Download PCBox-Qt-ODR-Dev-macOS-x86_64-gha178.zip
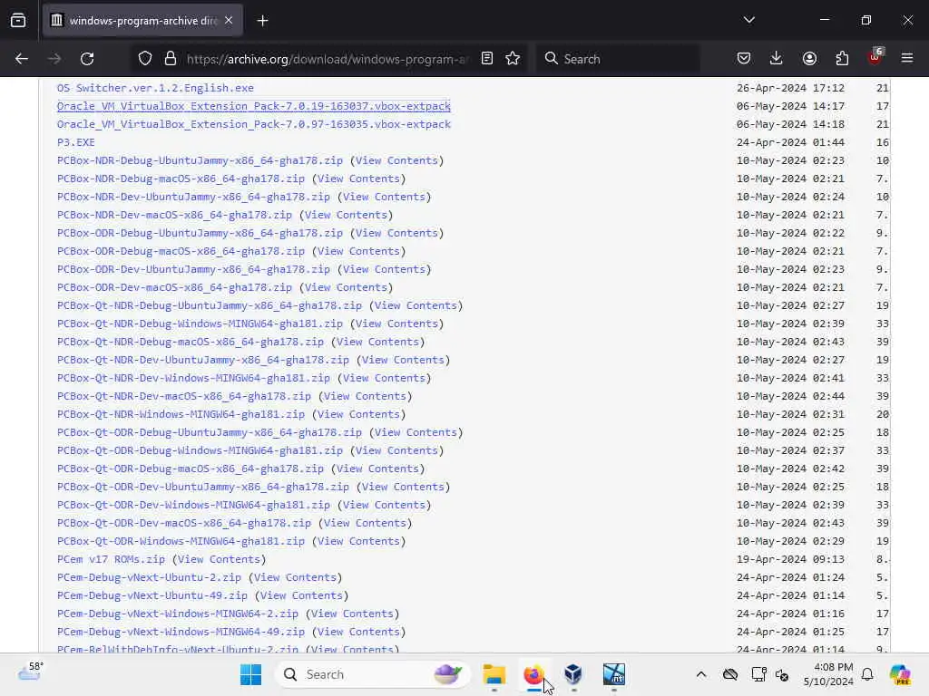This screenshot has width=929, height=696. click(x=183, y=523)
